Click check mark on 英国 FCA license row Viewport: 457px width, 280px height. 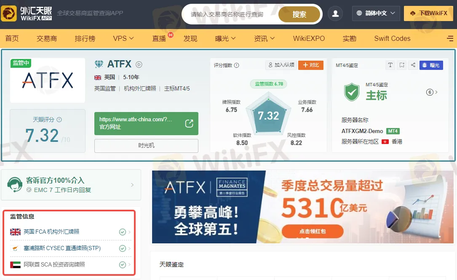point(123,232)
